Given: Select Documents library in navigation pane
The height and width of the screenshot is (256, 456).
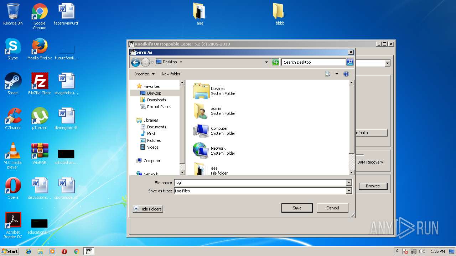Looking at the screenshot, I should pyautogui.click(x=156, y=127).
